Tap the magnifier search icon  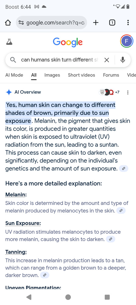(x=13, y=60)
